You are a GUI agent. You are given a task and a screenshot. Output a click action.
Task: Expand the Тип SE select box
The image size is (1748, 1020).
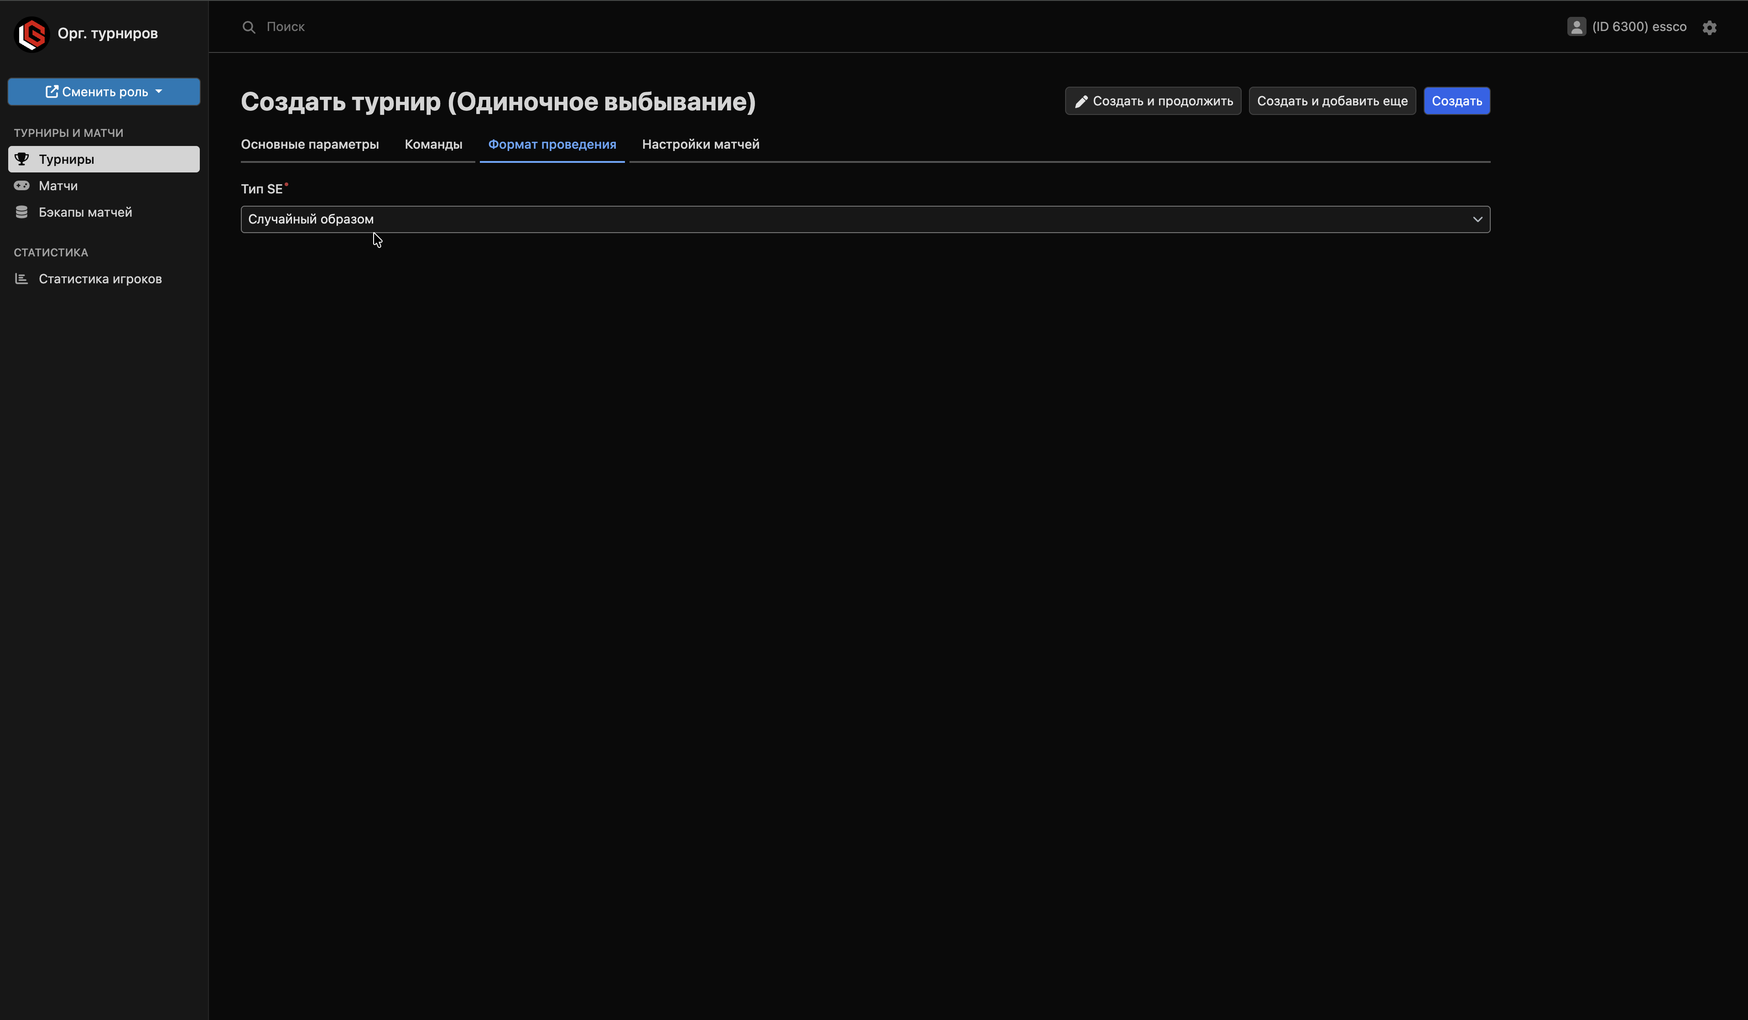(832, 219)
